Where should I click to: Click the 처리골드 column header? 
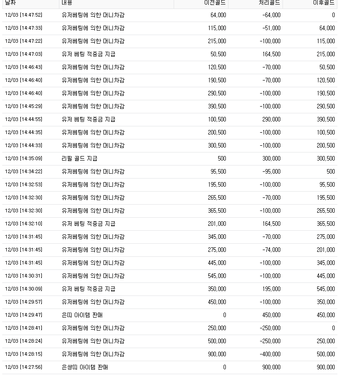point(269,3)
